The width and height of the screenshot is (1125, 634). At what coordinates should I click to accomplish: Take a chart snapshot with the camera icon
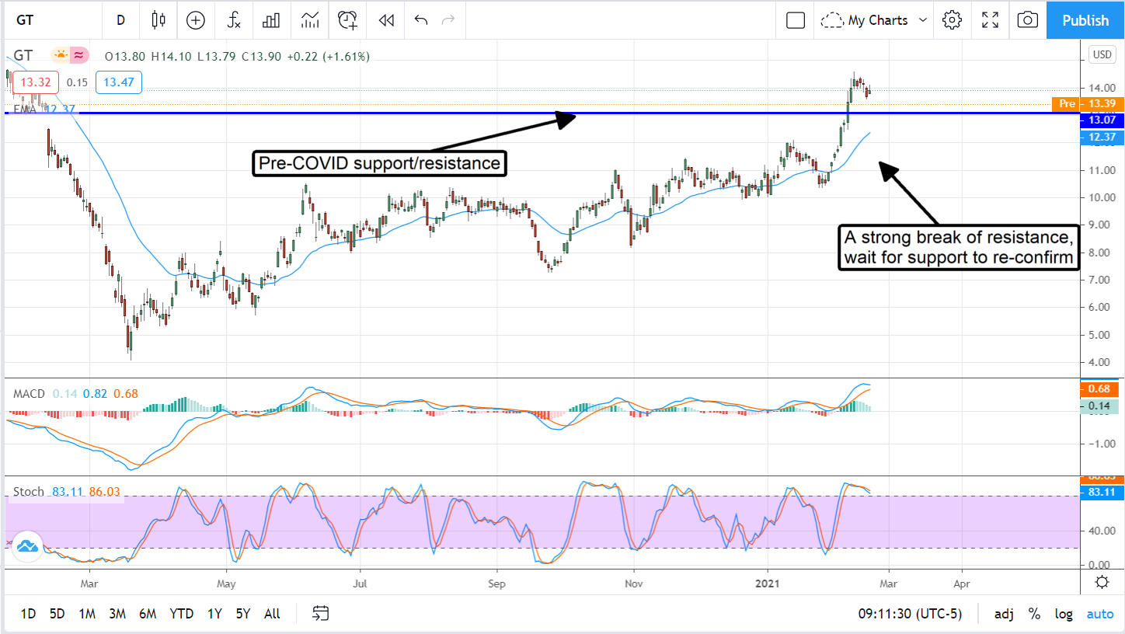[1027, 20]
